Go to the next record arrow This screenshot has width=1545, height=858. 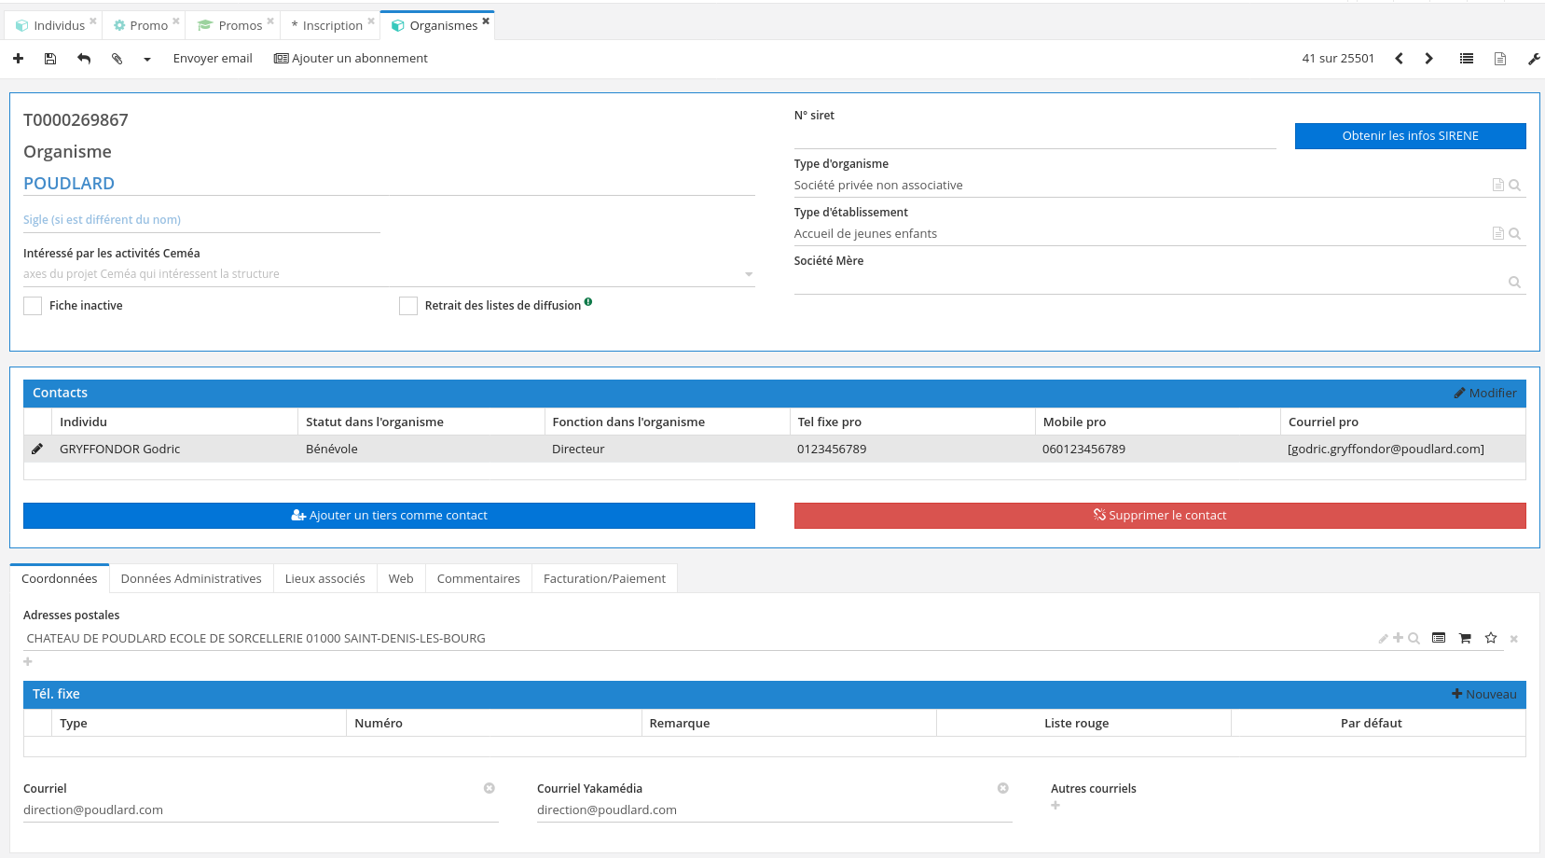point(1428,59)
